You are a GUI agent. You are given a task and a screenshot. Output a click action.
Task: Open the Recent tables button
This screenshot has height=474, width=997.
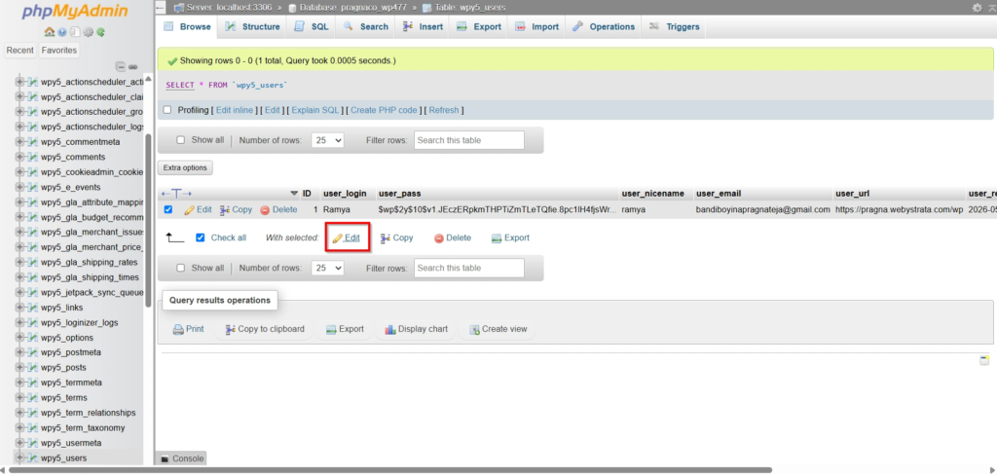tap(20, 51)
